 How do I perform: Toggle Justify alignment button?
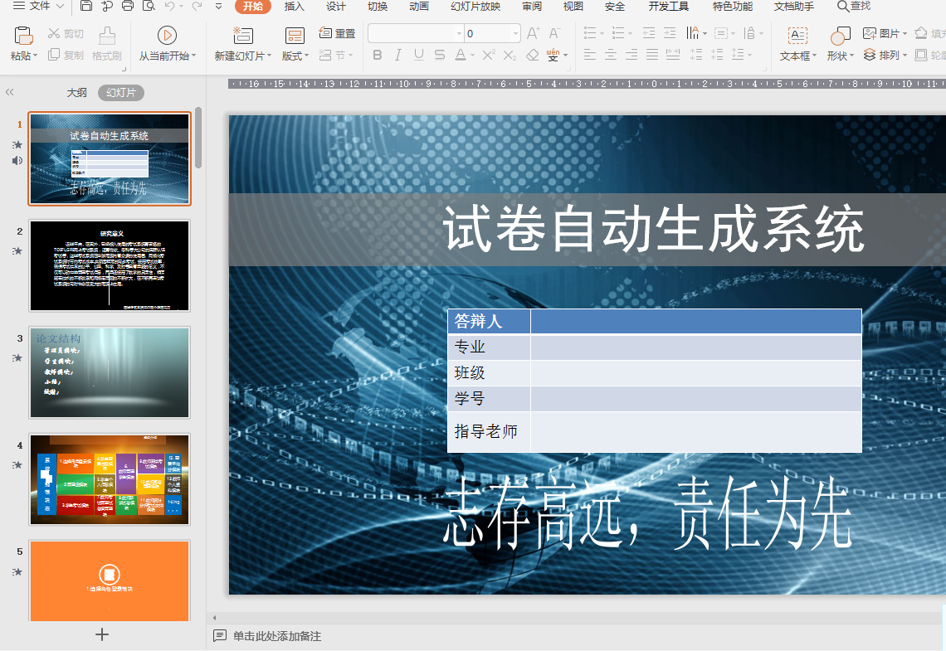652,55
